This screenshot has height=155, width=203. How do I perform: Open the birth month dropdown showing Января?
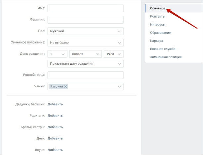click(x=85, y=54)
